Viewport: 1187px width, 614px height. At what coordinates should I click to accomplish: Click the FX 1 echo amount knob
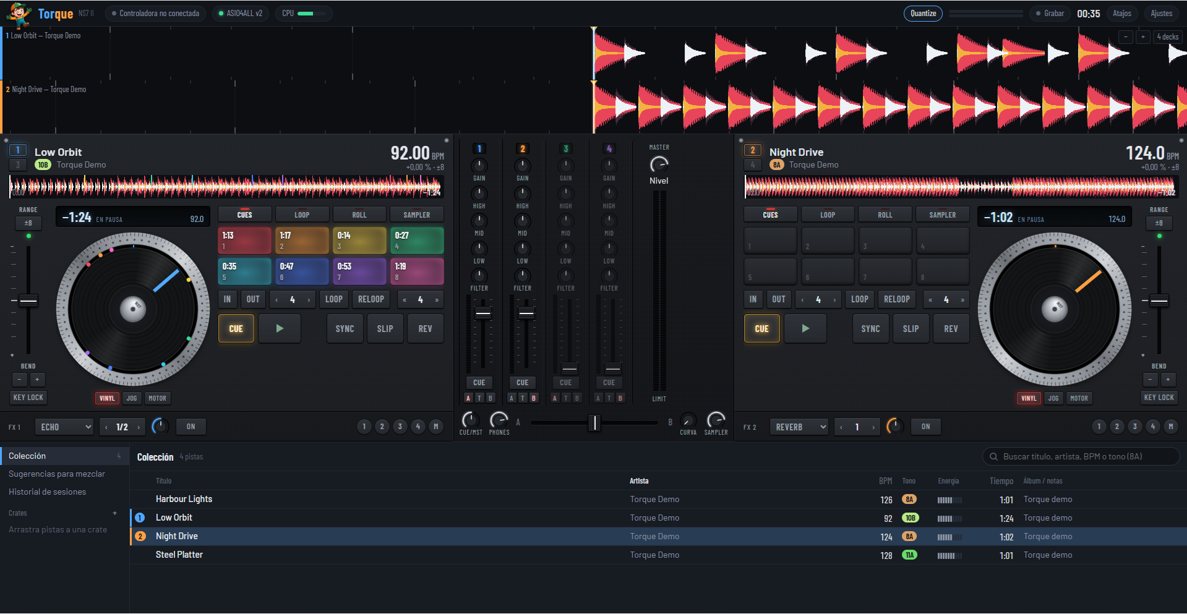point(160,426)
